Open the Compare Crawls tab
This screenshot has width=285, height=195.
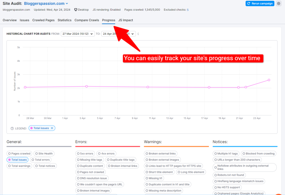(x=87, y=20)
